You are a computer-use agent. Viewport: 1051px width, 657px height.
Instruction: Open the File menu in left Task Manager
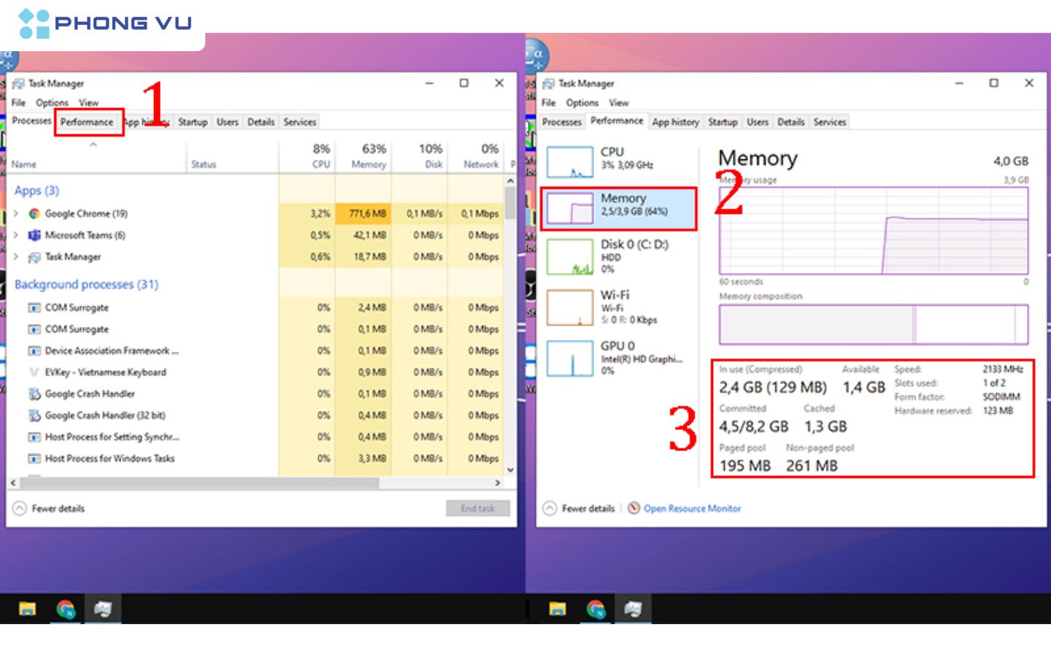pos(18,103)
